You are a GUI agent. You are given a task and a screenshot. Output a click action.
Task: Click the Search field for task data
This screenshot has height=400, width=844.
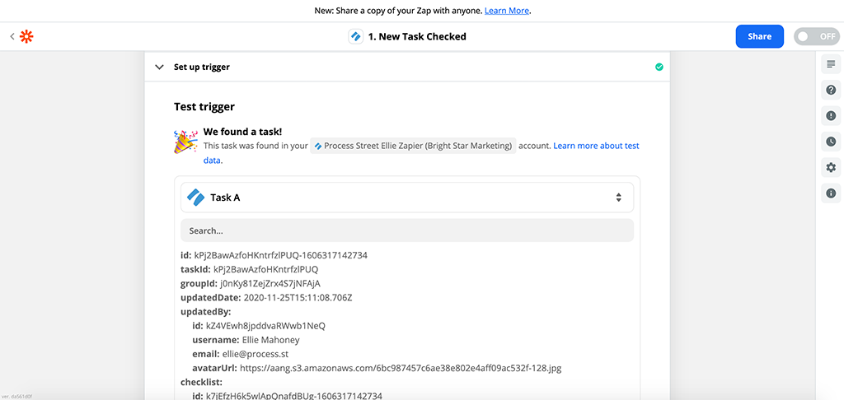[406, 230]
